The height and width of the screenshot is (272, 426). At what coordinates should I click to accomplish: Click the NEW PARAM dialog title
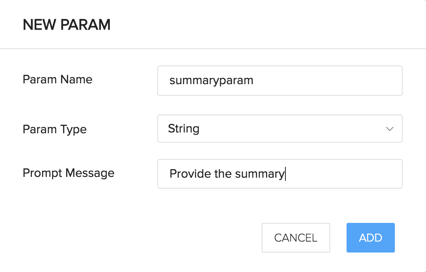pyautogui.click(x=67, y=25)
